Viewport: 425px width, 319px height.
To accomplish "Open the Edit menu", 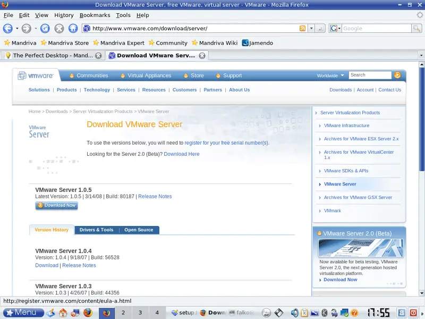I will pos(24,15).
